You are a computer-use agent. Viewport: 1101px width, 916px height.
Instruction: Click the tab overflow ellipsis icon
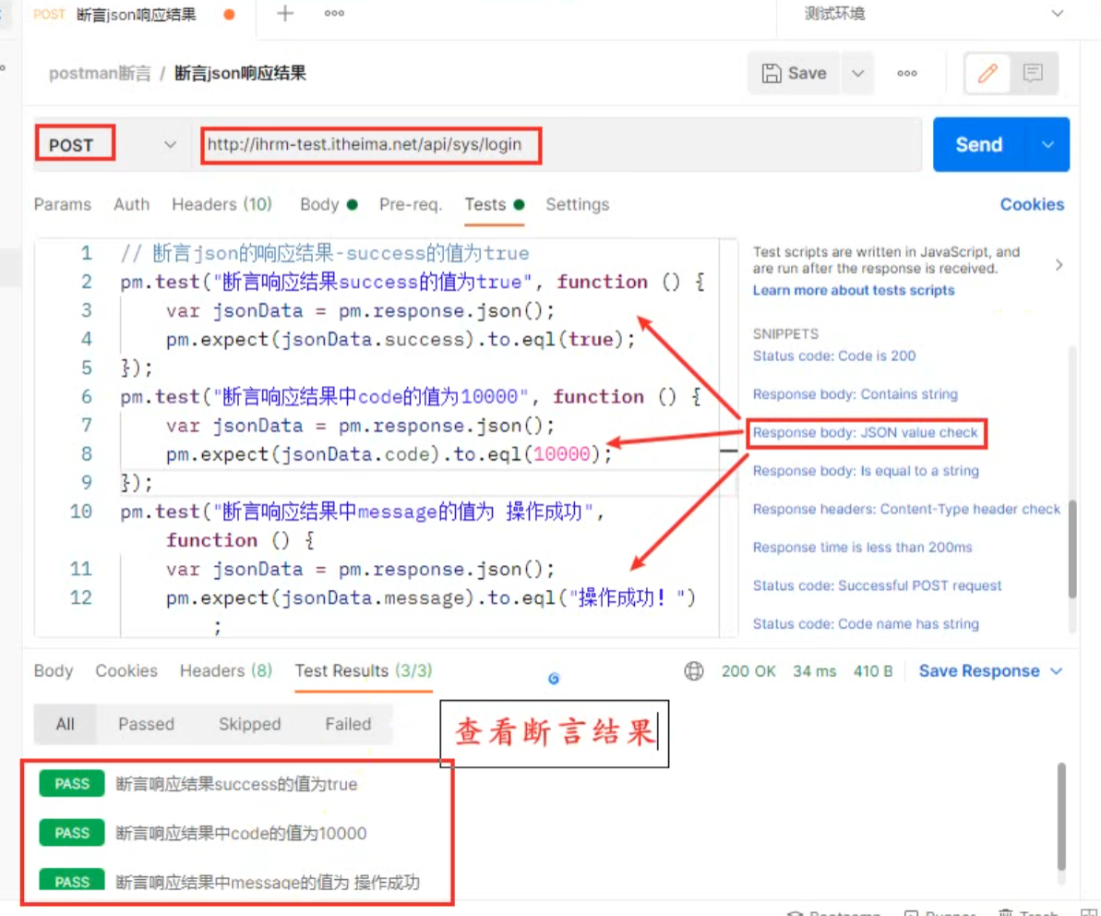coord(334,14)
